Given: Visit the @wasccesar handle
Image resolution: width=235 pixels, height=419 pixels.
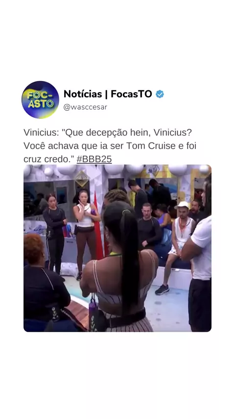Looking at the screenshot, I should coord(85,107).
